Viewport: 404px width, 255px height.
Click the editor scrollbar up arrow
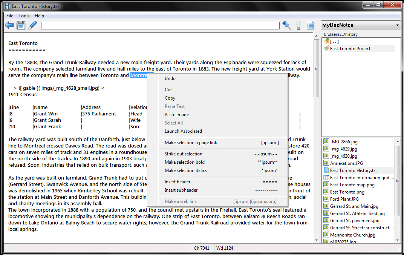coord(317,36)
